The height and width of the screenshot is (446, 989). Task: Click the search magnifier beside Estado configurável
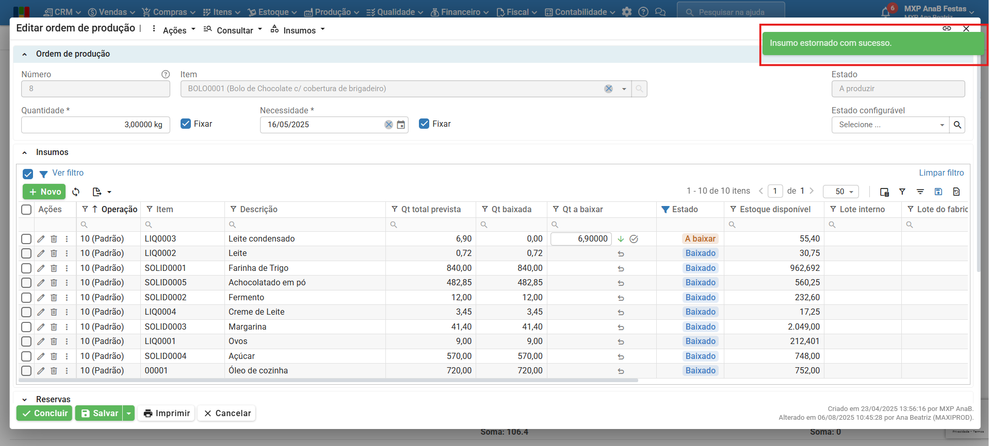click(957, 125)
